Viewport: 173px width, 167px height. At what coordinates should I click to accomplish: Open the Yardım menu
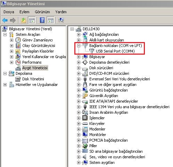pos(61,12)
